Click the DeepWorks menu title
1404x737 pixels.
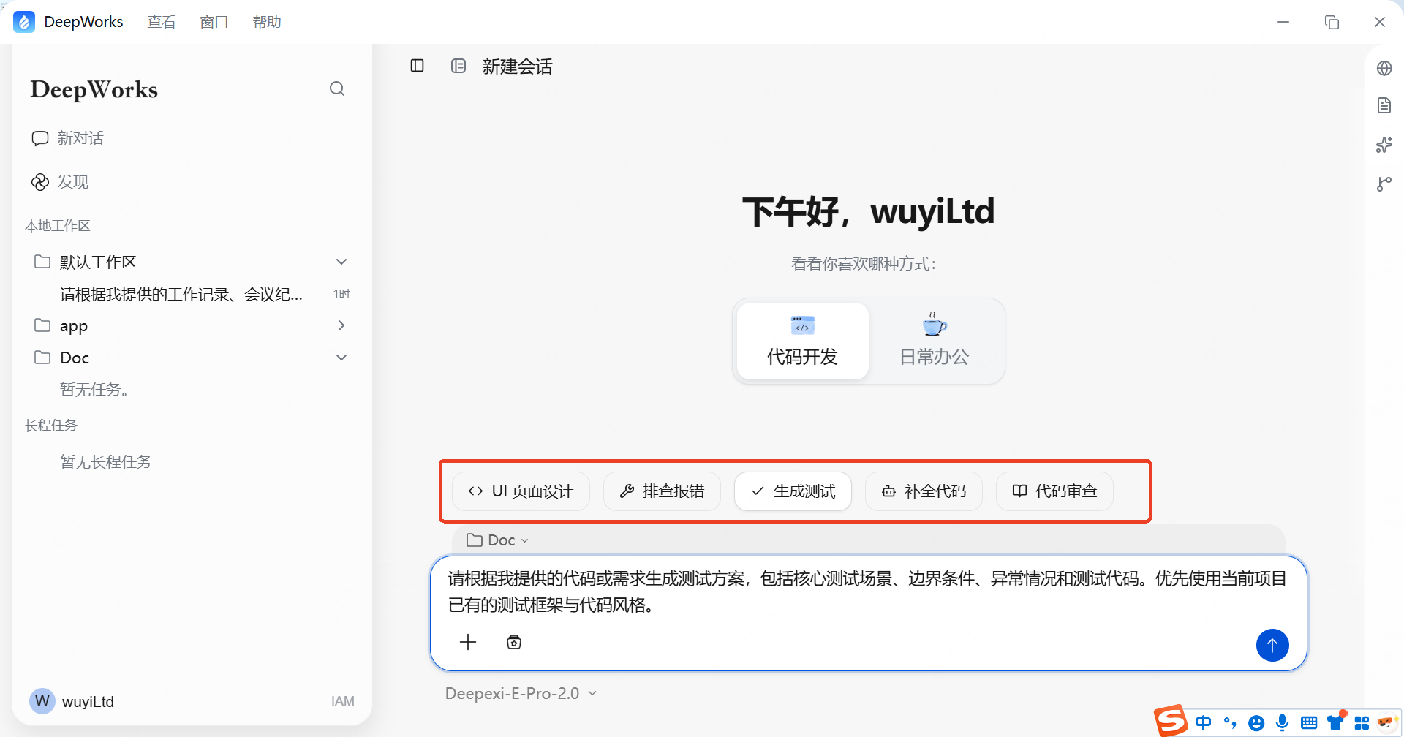click(x=83, y=22)
